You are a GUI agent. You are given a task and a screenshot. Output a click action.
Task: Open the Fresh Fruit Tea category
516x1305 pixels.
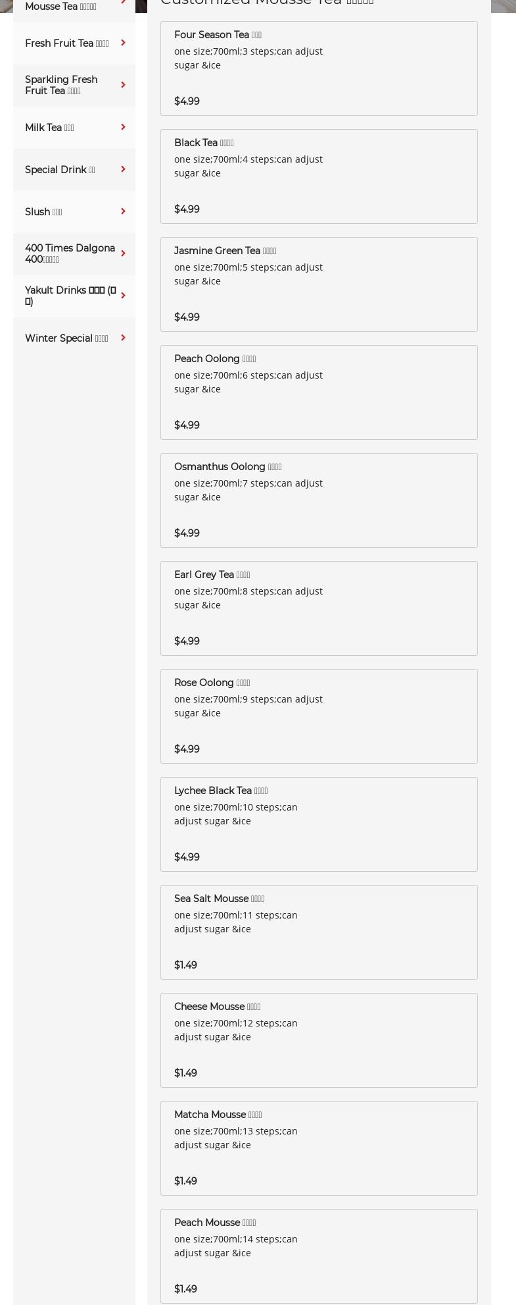66,43
